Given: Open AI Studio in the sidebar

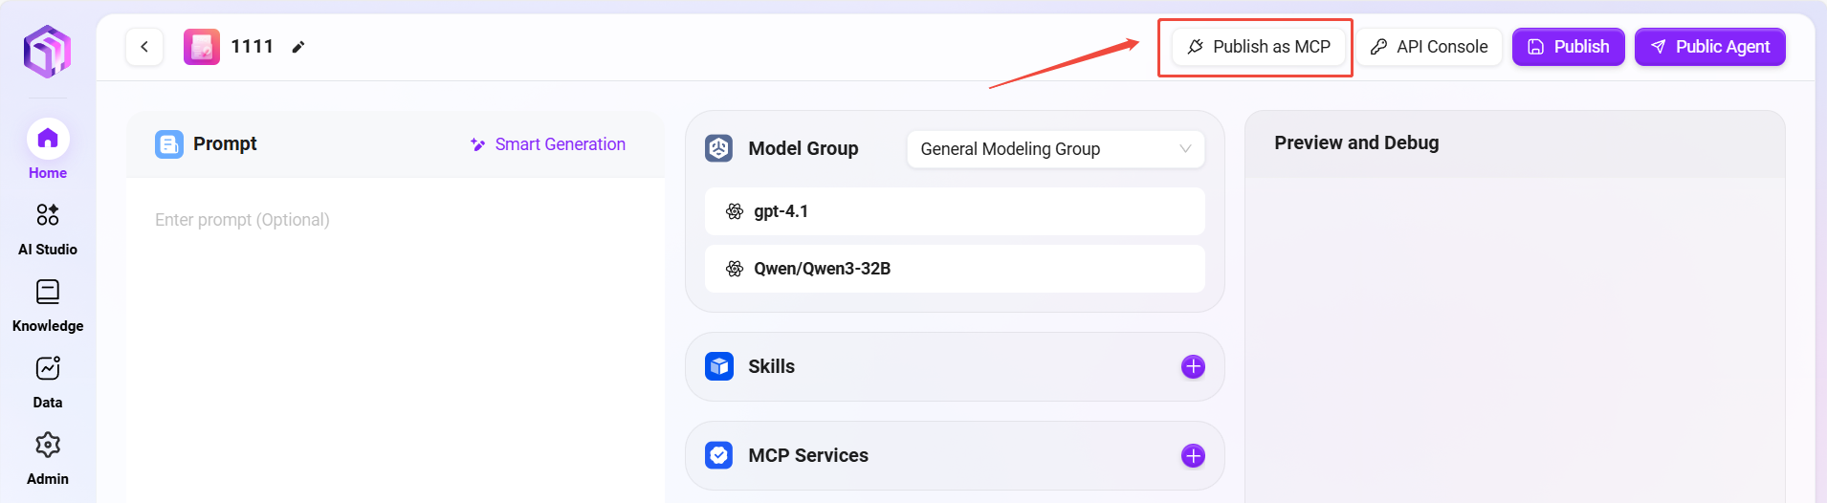Looking at the screenshot, I should click(x=48, y=227).
